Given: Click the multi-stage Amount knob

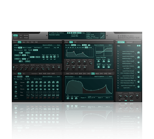Looking at the screenshot, I should coord(76,99).
